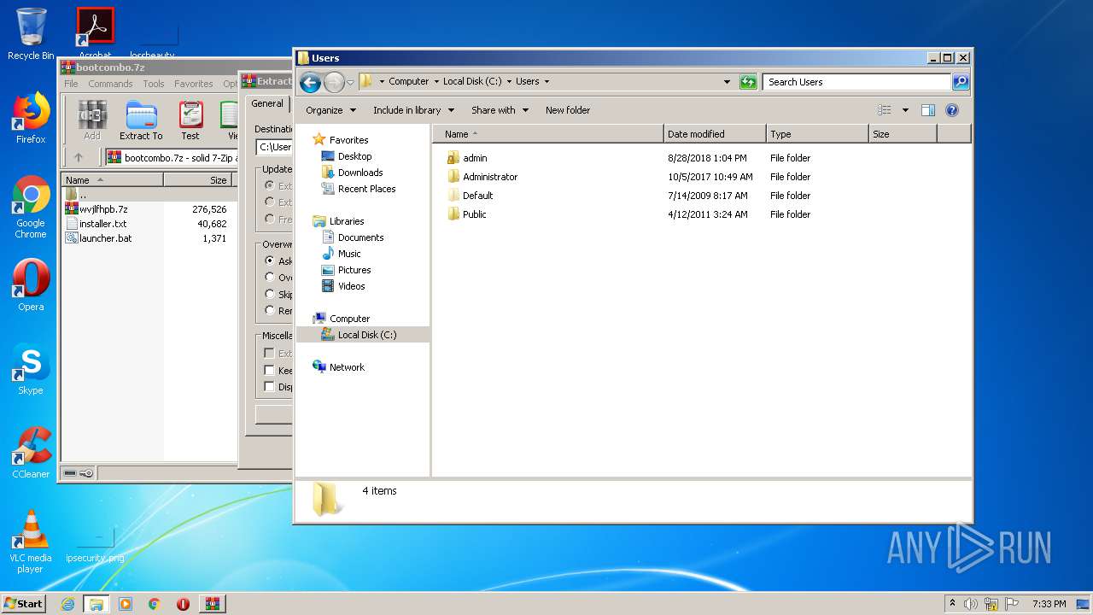Open the Favorites menu in WinRAR
Viewport: 1093px width, 615px height.
pos(194,84)
